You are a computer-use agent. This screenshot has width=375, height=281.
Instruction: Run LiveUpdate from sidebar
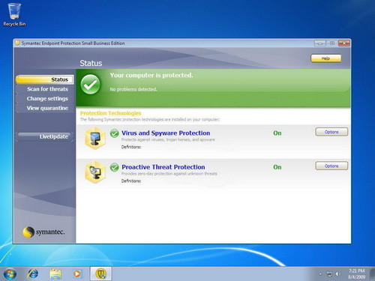click(45, 136)
